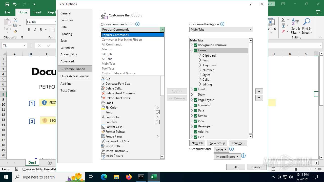Click the Excel taskbar icon
The image size is (324, 182).
[x=153, y=177]
